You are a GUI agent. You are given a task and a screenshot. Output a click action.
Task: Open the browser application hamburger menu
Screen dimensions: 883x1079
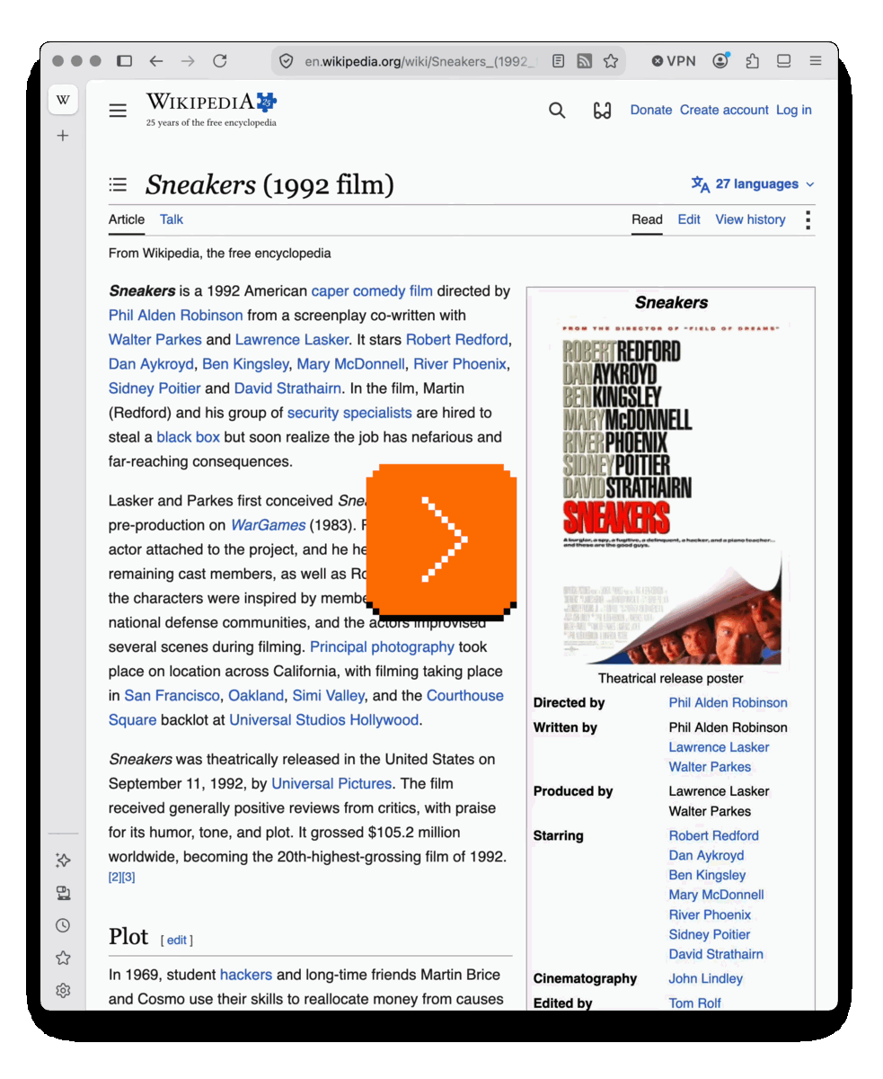815,61
